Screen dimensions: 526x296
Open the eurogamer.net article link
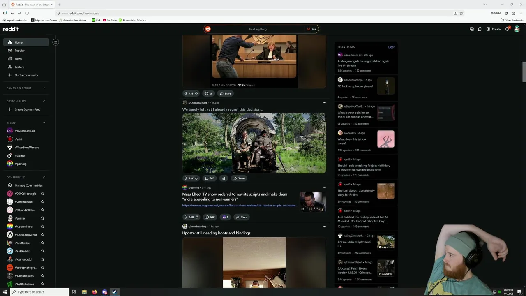[240, 205]
